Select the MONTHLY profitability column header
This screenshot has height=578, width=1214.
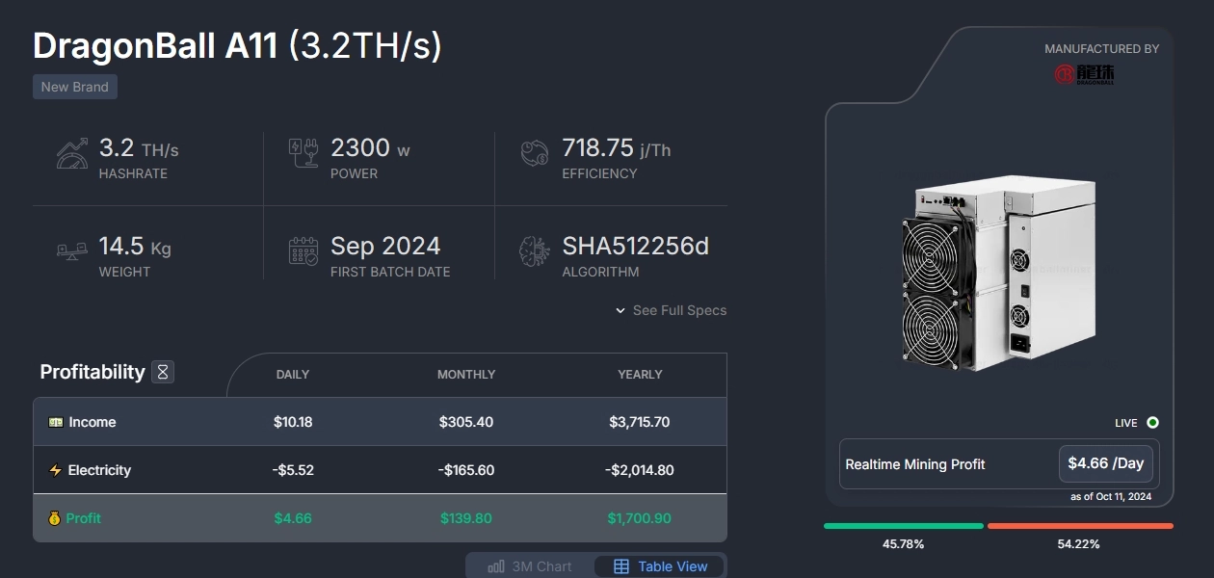(466, 374)
